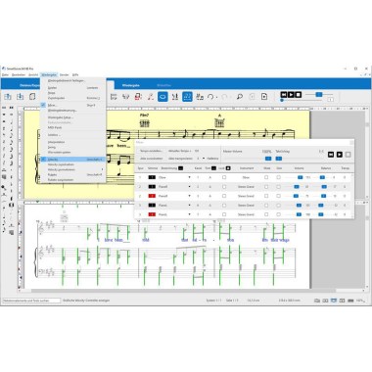Click the first toolbar icon below the blue tab bar
The height and width of the screenshot is (372, 372).
(x=8, y=97)
